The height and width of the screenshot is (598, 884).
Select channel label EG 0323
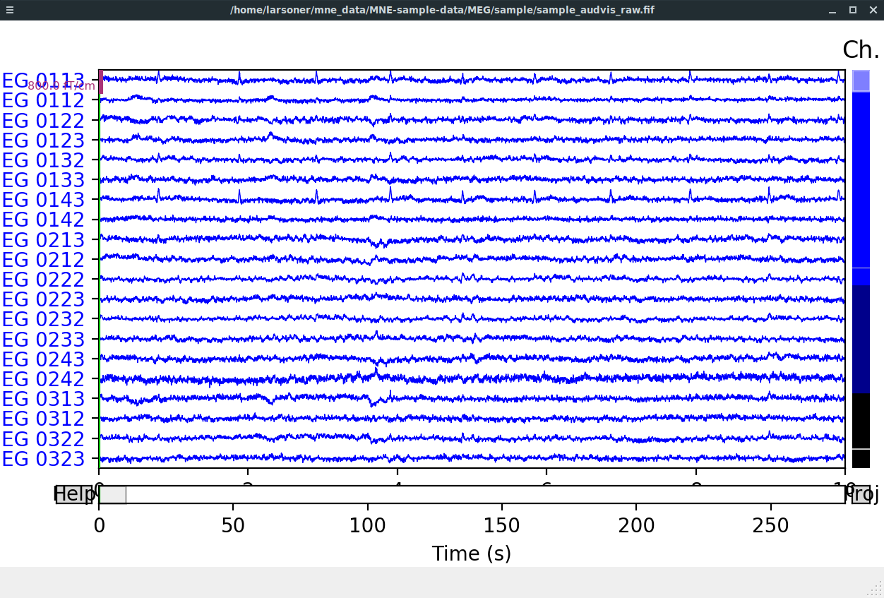coord(43,458)
